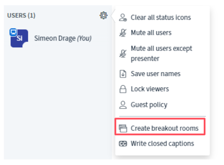Open the users settings gear icon
This screenshot has width=224, height=165.
104,15
